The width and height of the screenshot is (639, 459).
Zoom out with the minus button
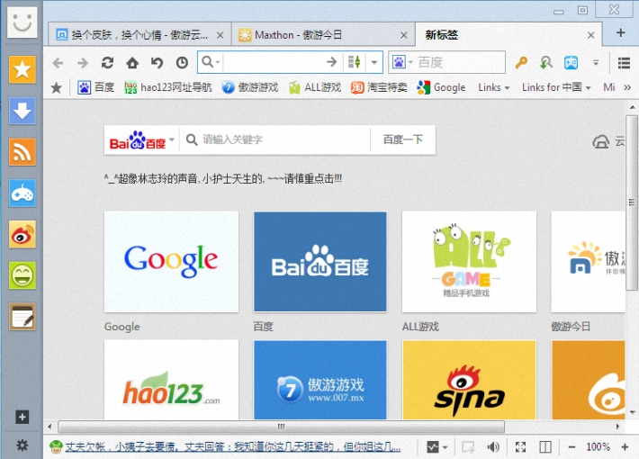[571, 447]
